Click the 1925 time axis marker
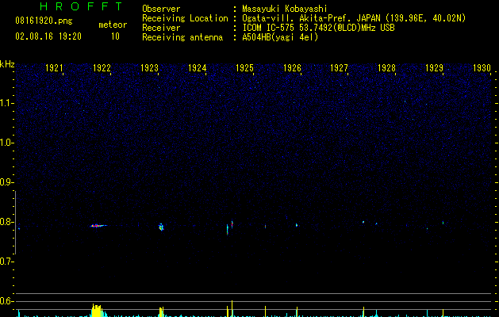 tap(244, 67)
